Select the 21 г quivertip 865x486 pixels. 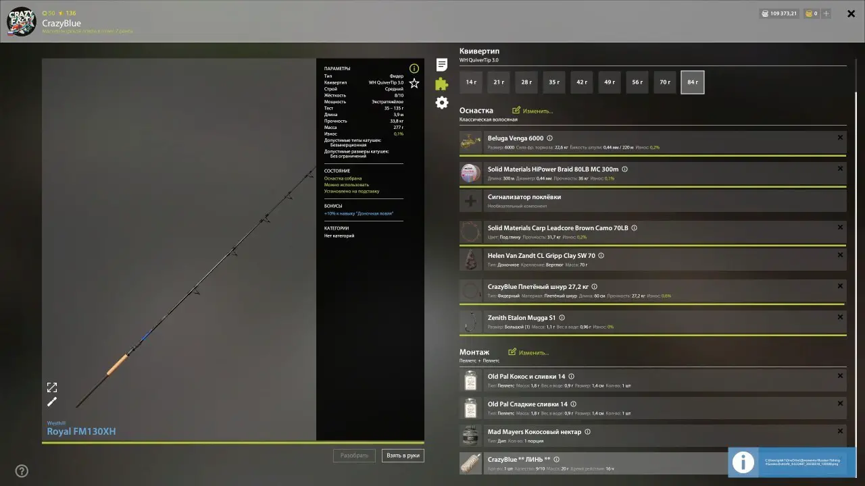tap(499, 82)
